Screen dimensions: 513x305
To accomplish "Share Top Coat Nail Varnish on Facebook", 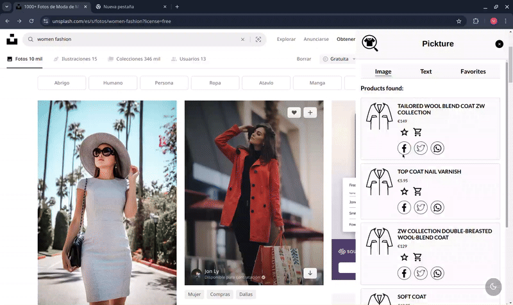I will click(x=405, y=207).
